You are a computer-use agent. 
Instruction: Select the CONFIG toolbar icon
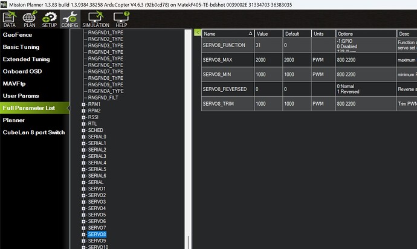click(69, 21)
